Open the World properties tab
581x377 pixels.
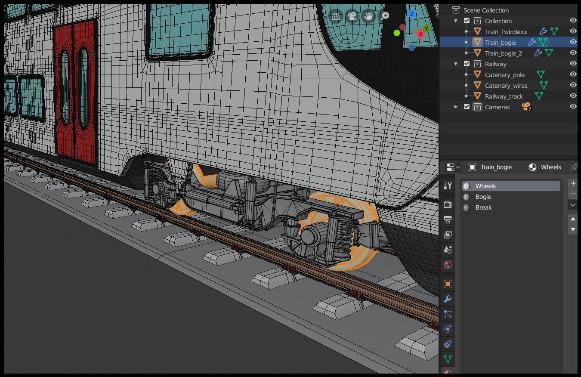coord(448,265)
